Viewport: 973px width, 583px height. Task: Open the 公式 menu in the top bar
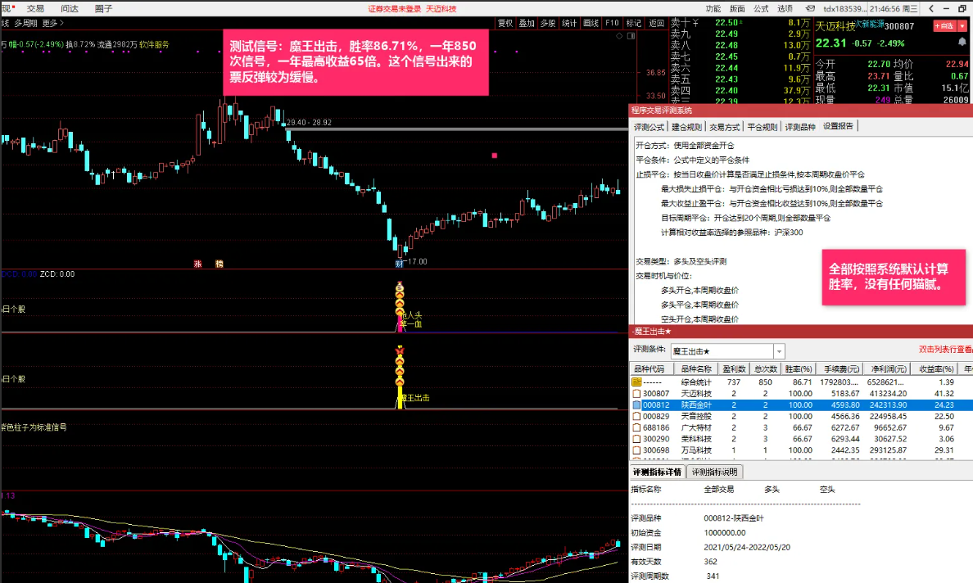[761, 8]
